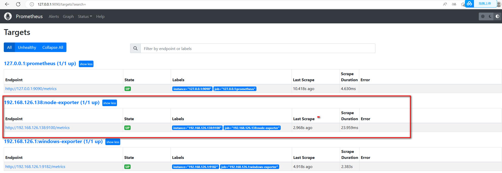Viewport: 502px width, 173px height.
Task: Click the site info icon in address bar
Action: tap(32, 4)
